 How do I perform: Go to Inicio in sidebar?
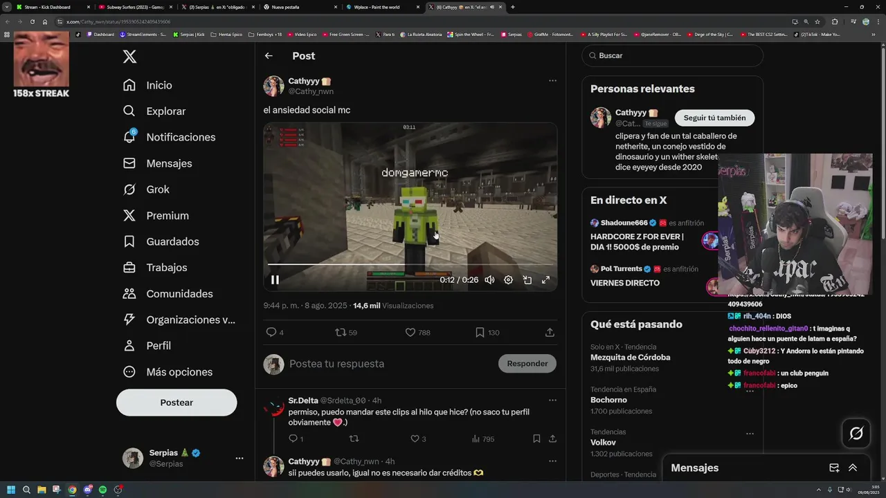click(147, 85)
